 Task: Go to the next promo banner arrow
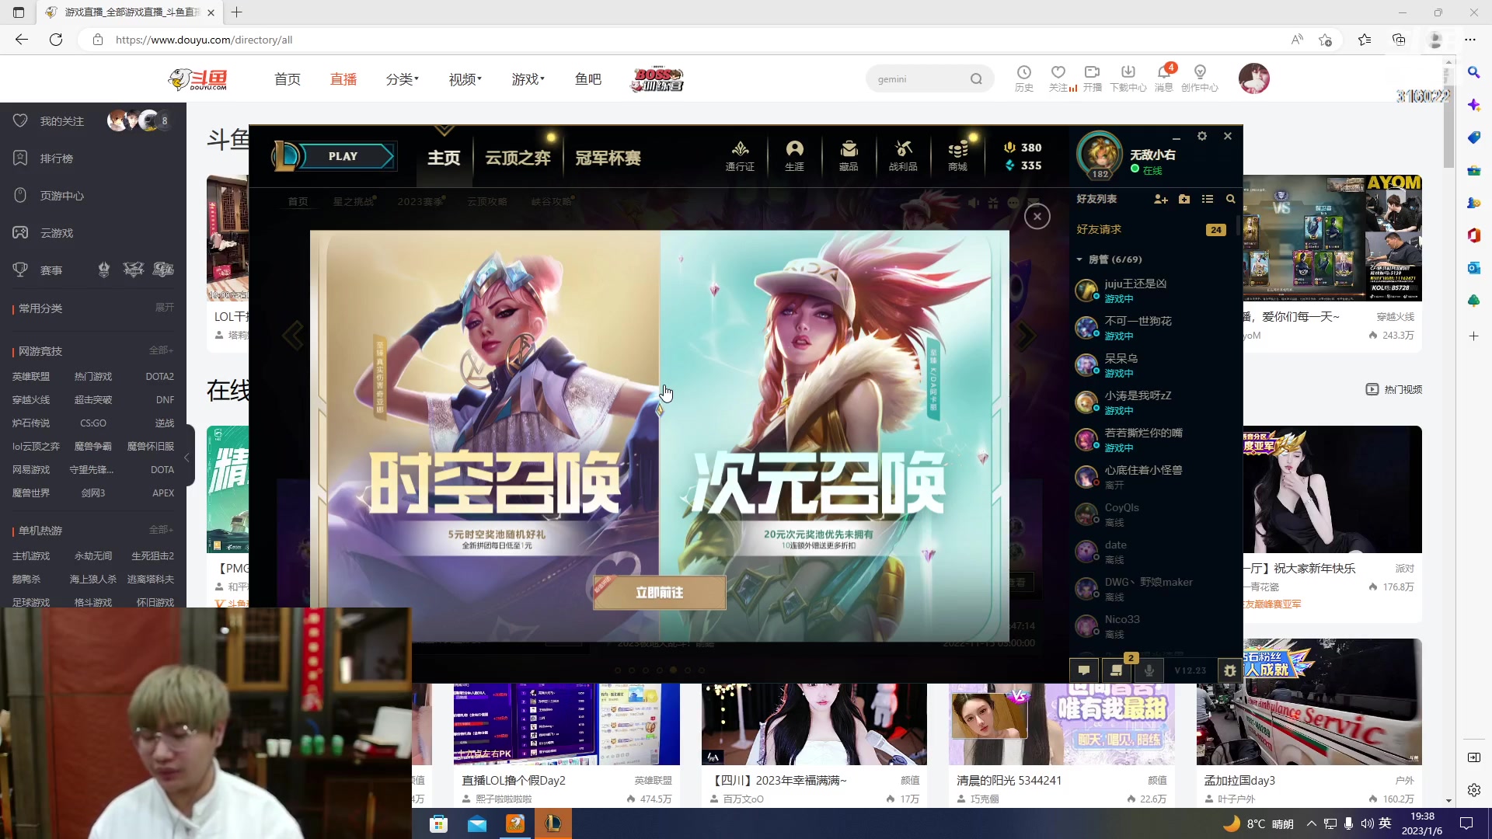[x=1027, y=336]
